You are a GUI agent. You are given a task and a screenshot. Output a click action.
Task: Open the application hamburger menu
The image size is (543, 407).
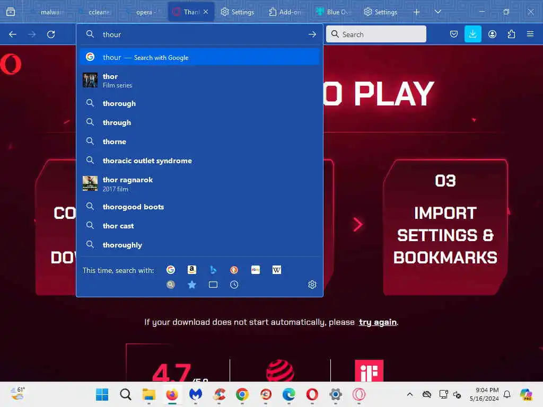[530, 34]
